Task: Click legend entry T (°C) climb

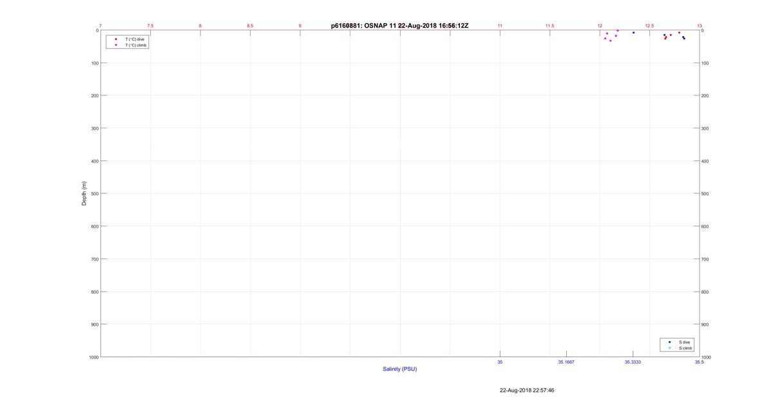Action: click(x=136, y=45)
